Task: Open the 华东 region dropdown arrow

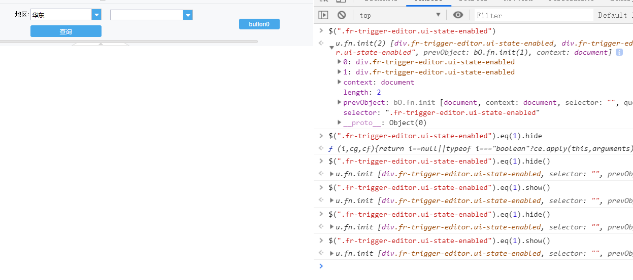Action: [x=96, y=15]
